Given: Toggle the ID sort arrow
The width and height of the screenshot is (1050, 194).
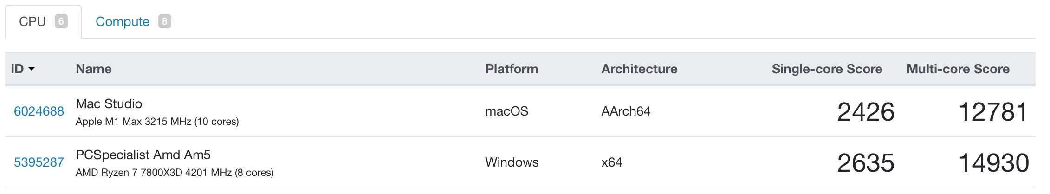Looking at the screenshot, I should [x=32, y=69].
